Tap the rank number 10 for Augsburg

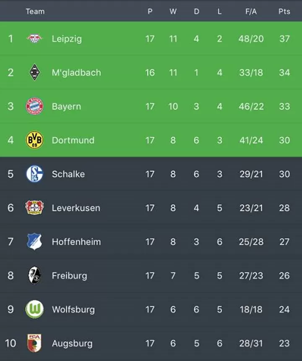point(10,343)
